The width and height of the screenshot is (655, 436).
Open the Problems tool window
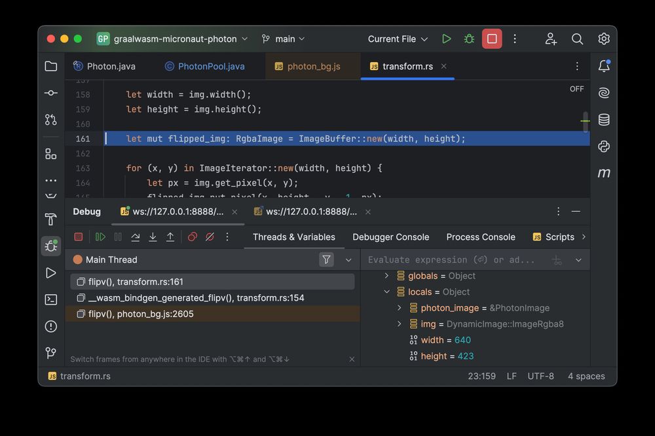[51, 326]
